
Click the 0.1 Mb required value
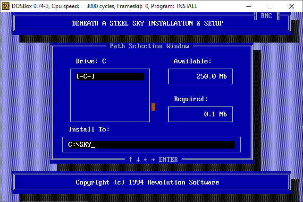(215, 114)
